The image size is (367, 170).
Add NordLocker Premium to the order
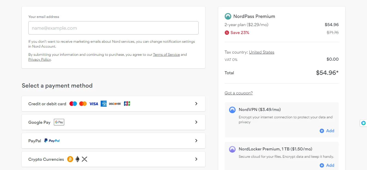(327, 165)
